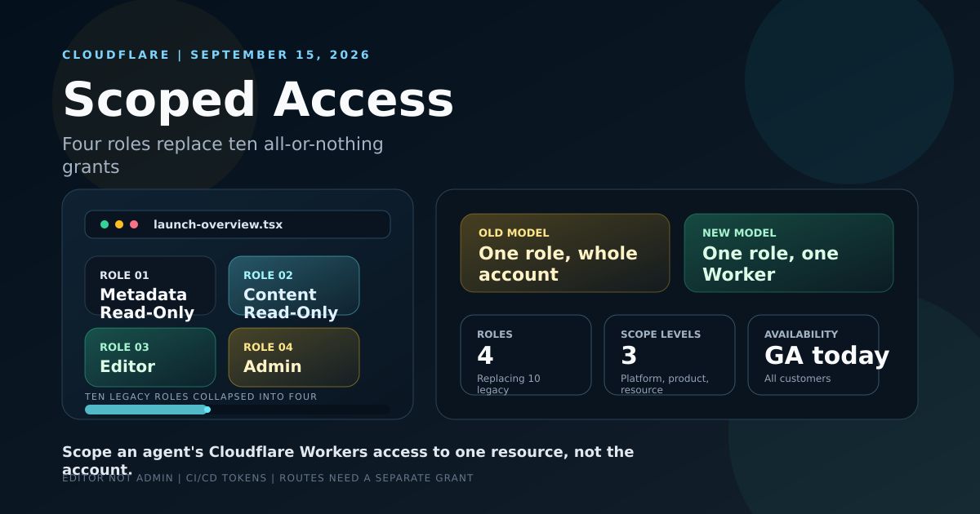Open the Role 02 Content Read-Only card
The image size is (980, 514).
[x=294, y=286]
